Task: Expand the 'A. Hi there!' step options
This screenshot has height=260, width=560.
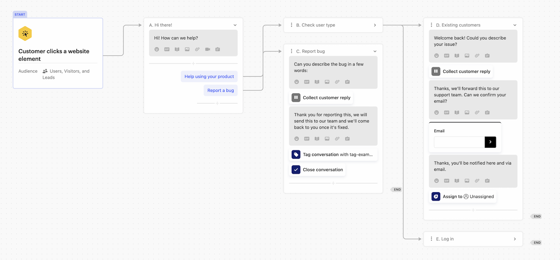Action: [x=235, y=25]
